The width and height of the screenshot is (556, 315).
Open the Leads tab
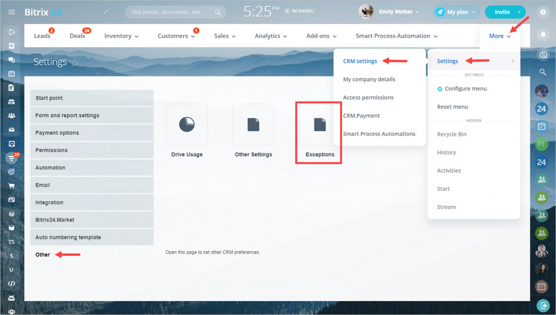point(42,36)
